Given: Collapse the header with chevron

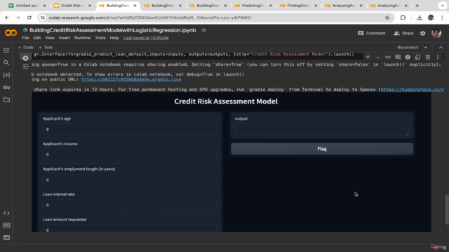Looking at the screenshot, I should pyautogui.click(x=441, y=48).
